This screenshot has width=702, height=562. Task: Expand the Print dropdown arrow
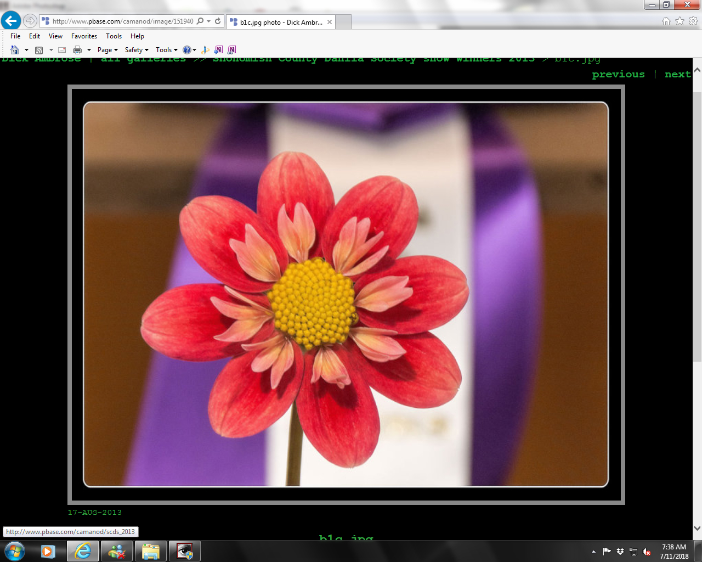coord(89,50)
